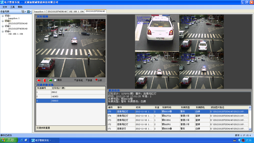Select 2012101207Z034140 in the device tree
This screenshot has height=143, width=254.
pyautogui.click(x=18, y=24)
